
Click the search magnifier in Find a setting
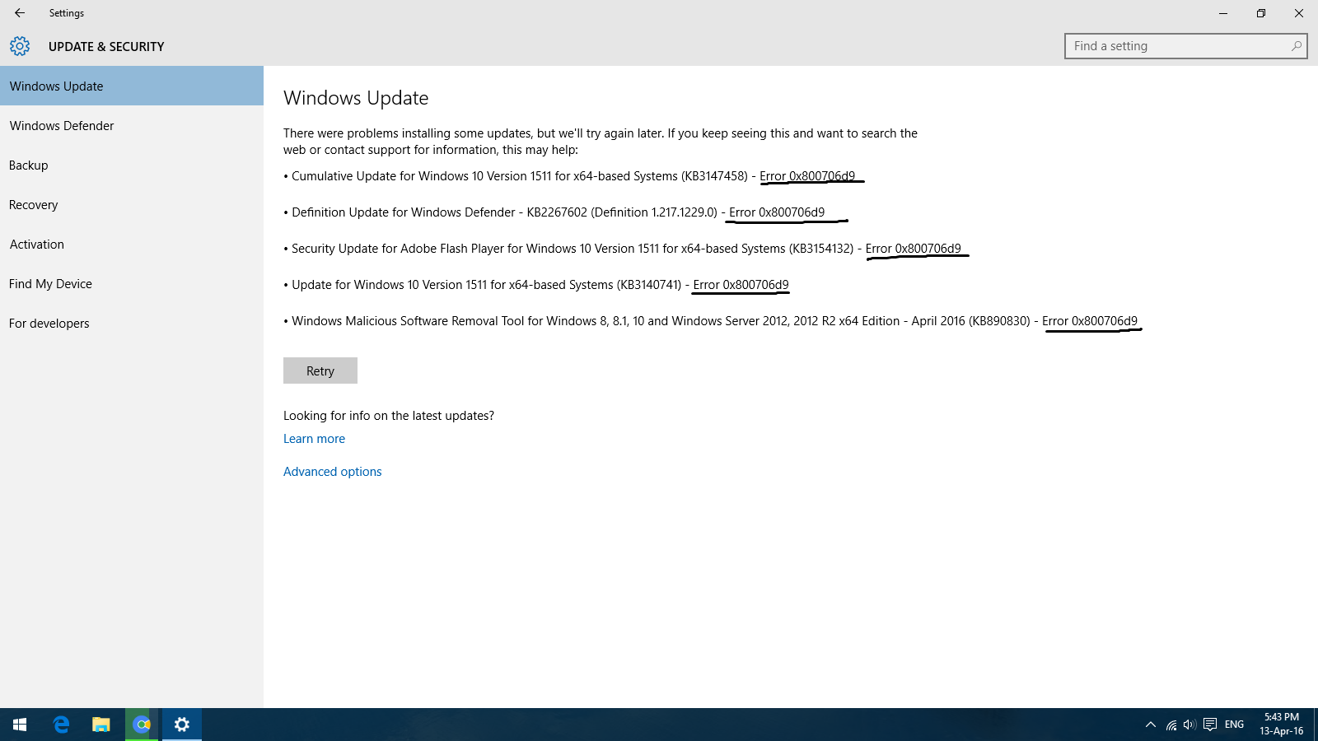coord(1297,46)
